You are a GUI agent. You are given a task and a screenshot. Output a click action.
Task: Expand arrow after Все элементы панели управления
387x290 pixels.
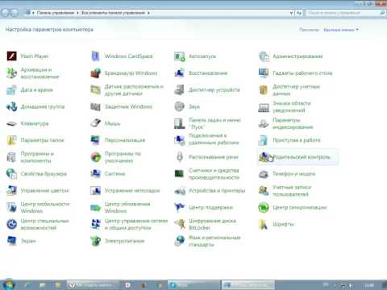(x=148, y=13)
